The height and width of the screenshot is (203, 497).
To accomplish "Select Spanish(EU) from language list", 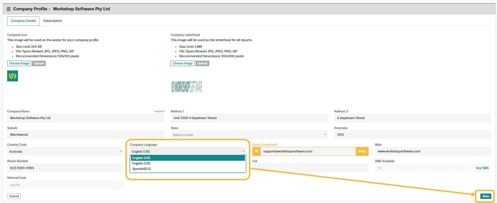I will tap(188, 169).
